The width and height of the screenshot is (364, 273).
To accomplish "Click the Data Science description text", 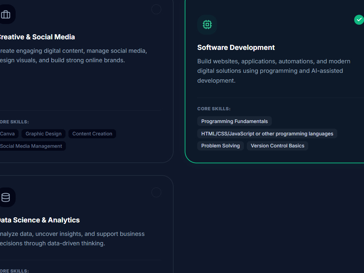I will (x=72, y=239).
